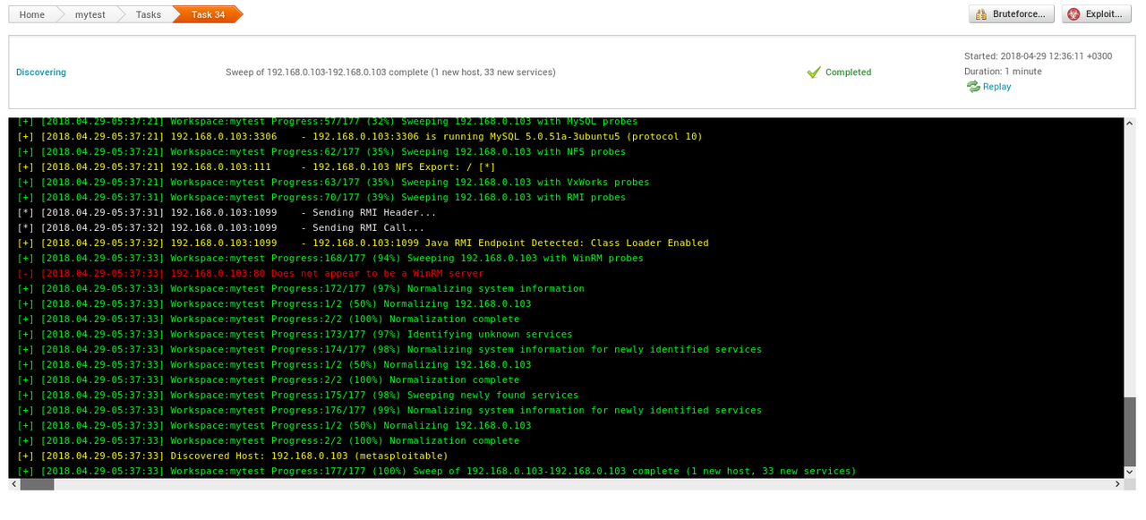Select the Task 34 breadcrumb
The height and width of the screenshot is (520, 1146).
[208, 14]
